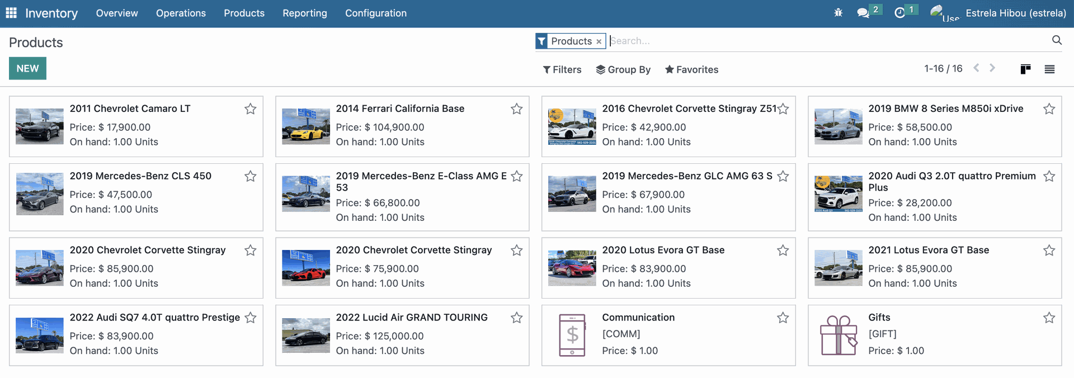The width and height of the screenshot is (1074, 378).
Task: Favorite the 2011 Chevrolet Camaro LT
Action: tap(251, 109)
